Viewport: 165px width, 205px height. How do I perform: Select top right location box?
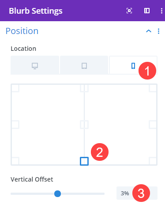click(x=153, y=88)
